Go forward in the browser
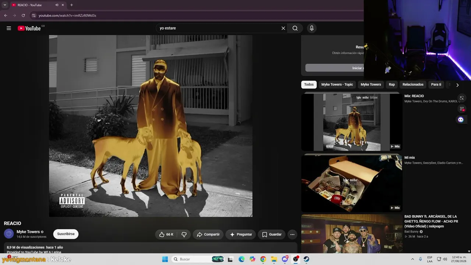 [14, 15]
